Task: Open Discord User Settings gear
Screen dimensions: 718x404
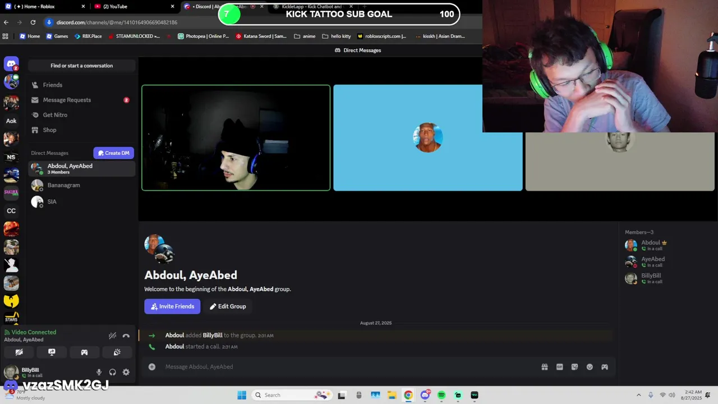Action: click(126, 372)
